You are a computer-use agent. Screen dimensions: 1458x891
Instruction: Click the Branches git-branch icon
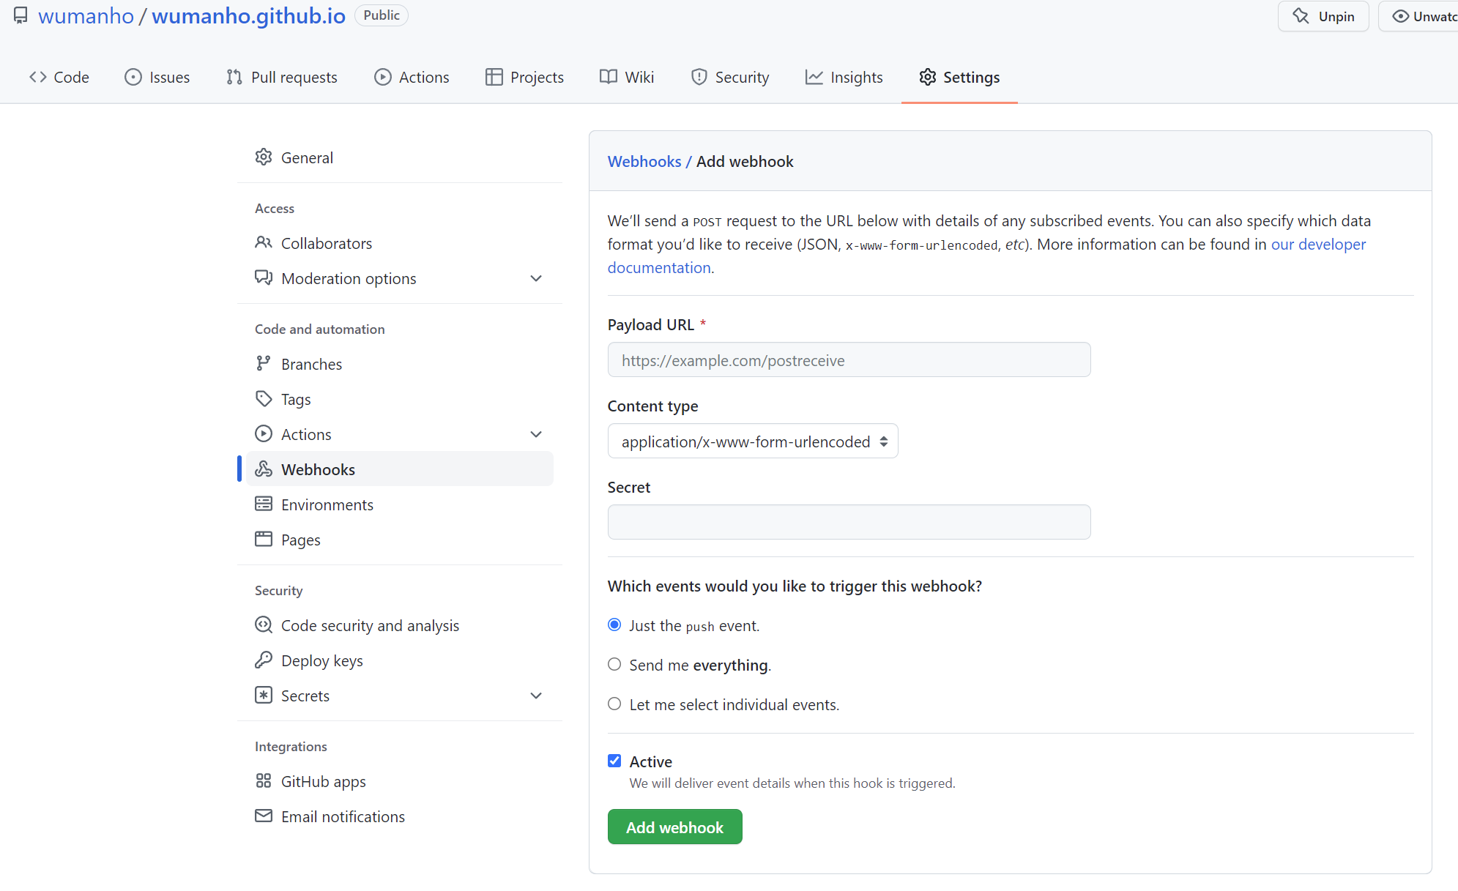click(264, 364)
